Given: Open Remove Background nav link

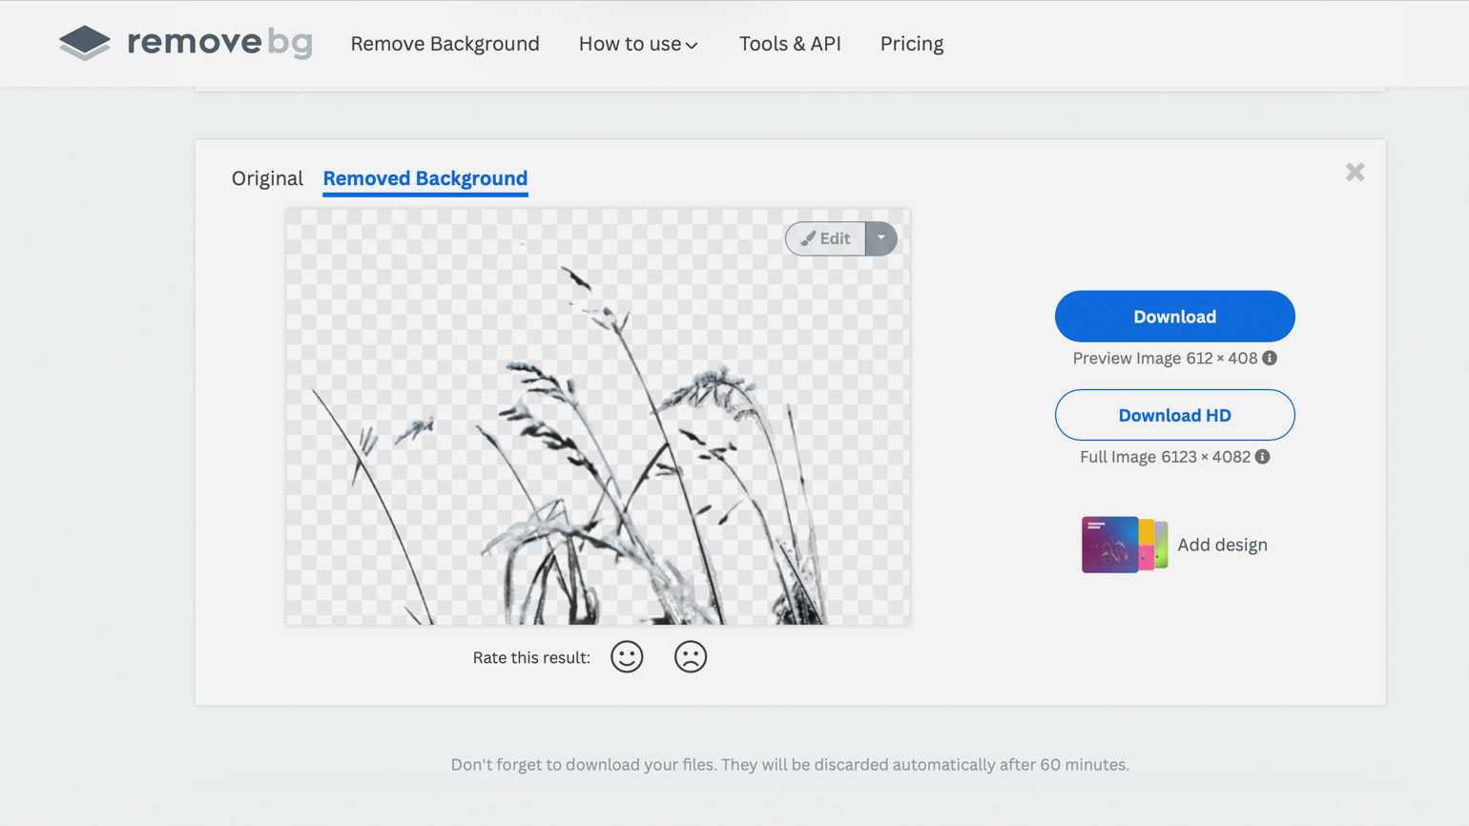Looking at the screenshot, I should click(x=445, y=44).
